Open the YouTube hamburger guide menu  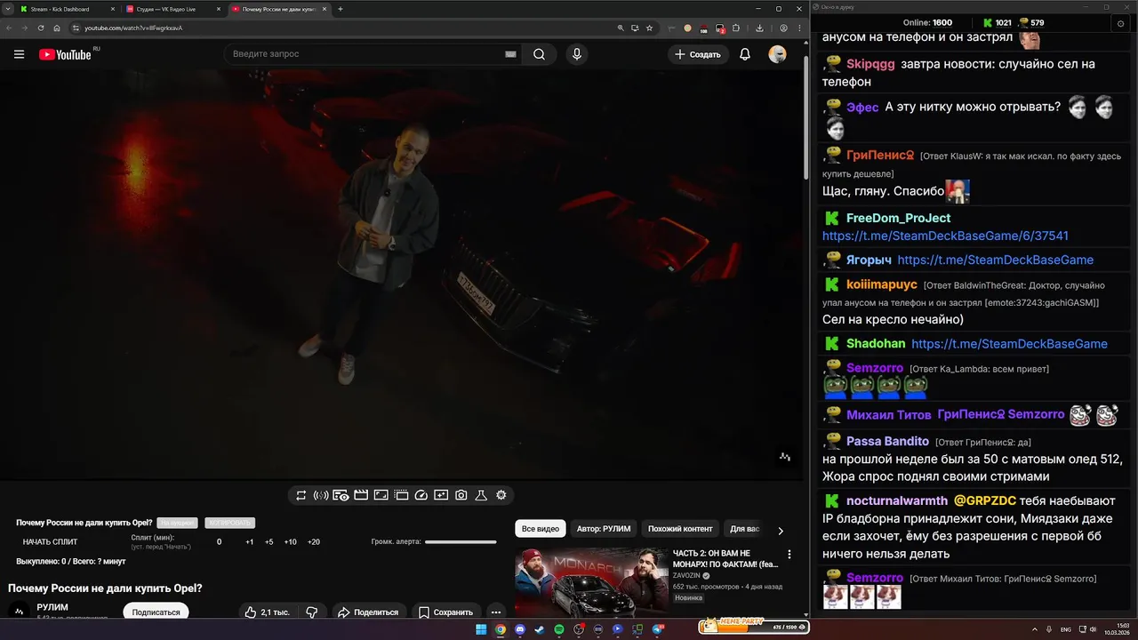(x=19, y=54)
